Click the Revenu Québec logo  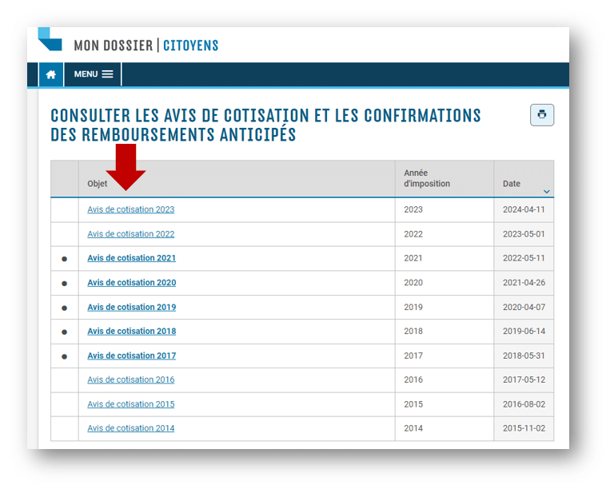tap(50, 39)
